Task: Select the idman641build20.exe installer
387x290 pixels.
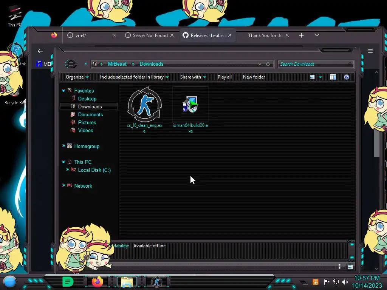Action: 190,110
